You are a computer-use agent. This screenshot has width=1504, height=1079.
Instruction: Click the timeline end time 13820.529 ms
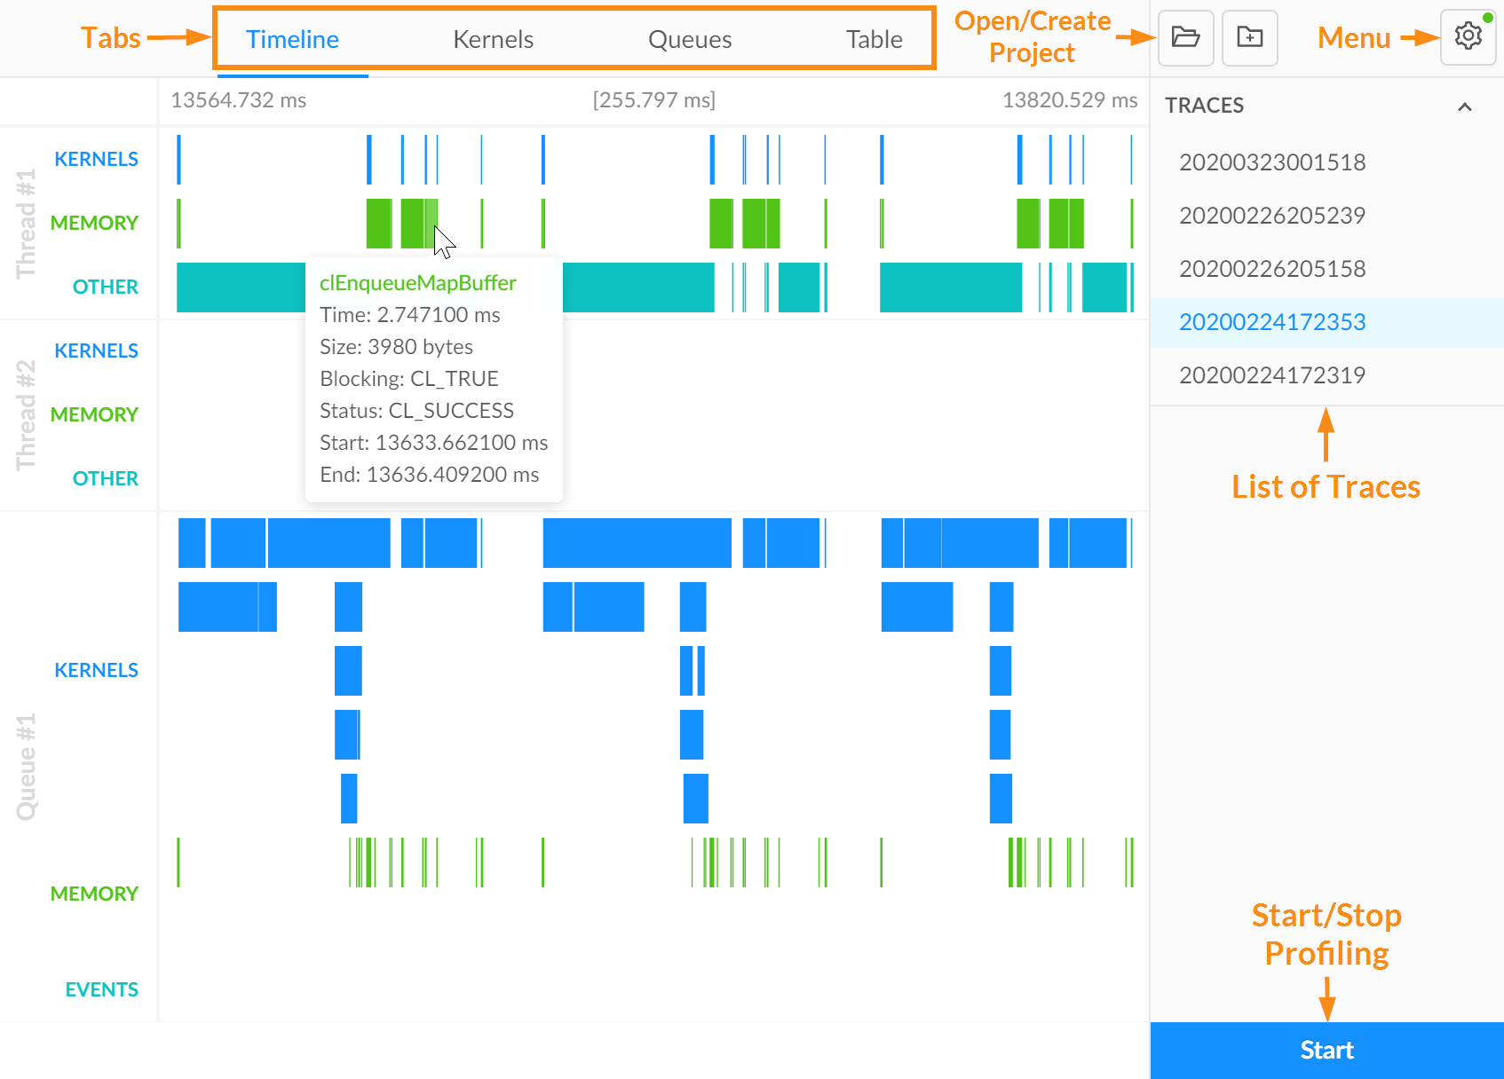click(x=1070, y=100)
